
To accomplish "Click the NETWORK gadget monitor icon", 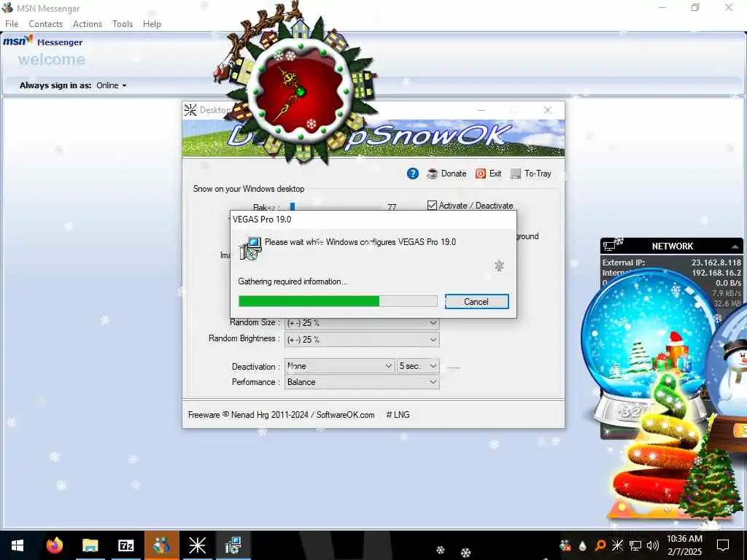I will [x=609, y=246].
